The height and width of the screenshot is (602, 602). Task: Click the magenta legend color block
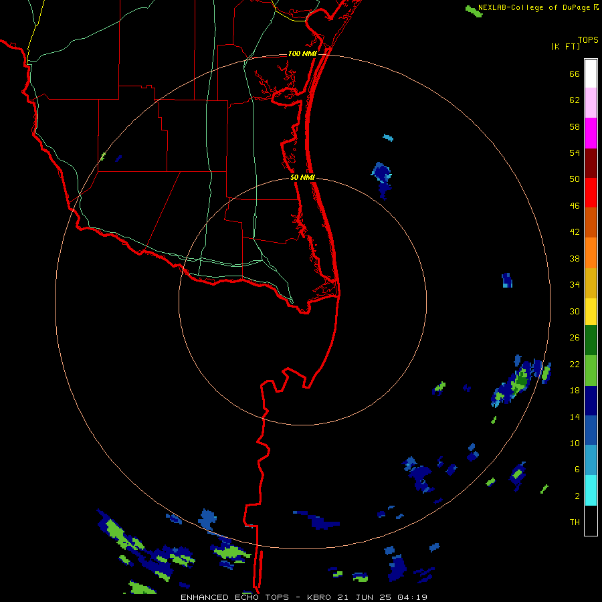(591, 133)
